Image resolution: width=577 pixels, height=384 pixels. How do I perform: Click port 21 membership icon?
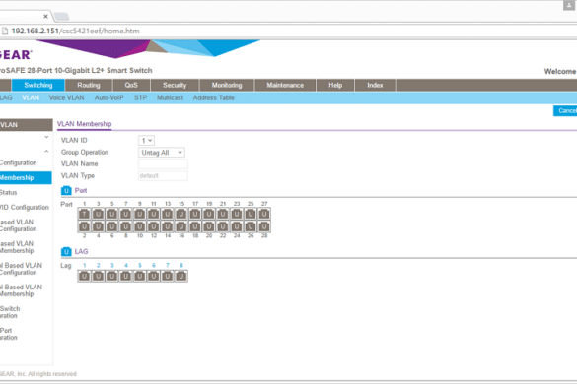click(223, 214)
